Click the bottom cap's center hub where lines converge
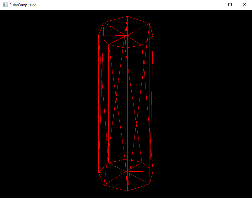Viewport: 252px width, 198px height. pyautogui.click(x=127, y=172)
